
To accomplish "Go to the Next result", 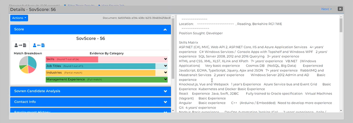I will (x=326, y=9).
